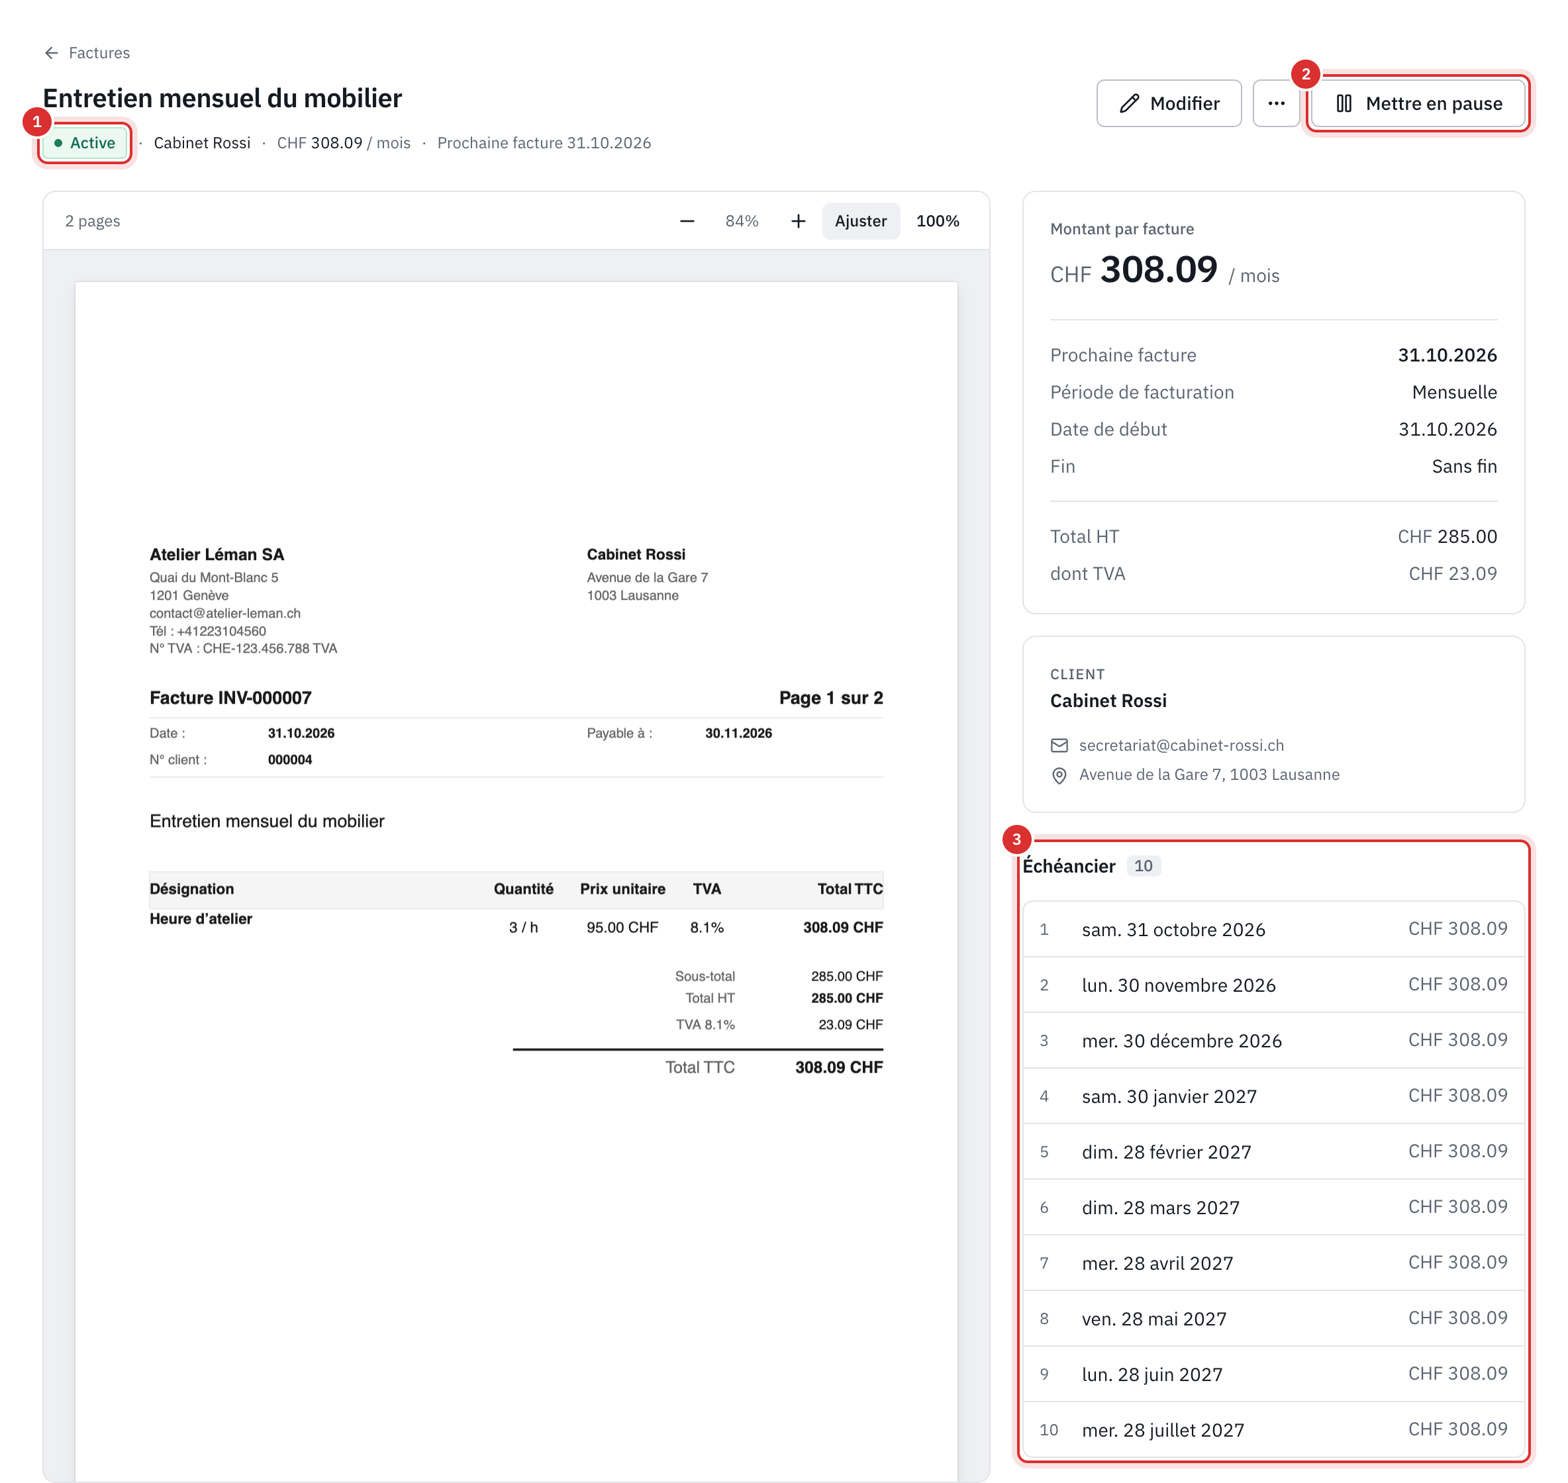Click the pause icon in Mettre en pause
Image resolution: width=1568 pixels, height=1483 pixels.
tap(1344, 103)
